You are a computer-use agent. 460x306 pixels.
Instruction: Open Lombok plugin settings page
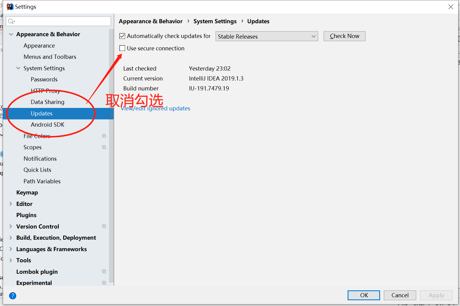point(37,272)
